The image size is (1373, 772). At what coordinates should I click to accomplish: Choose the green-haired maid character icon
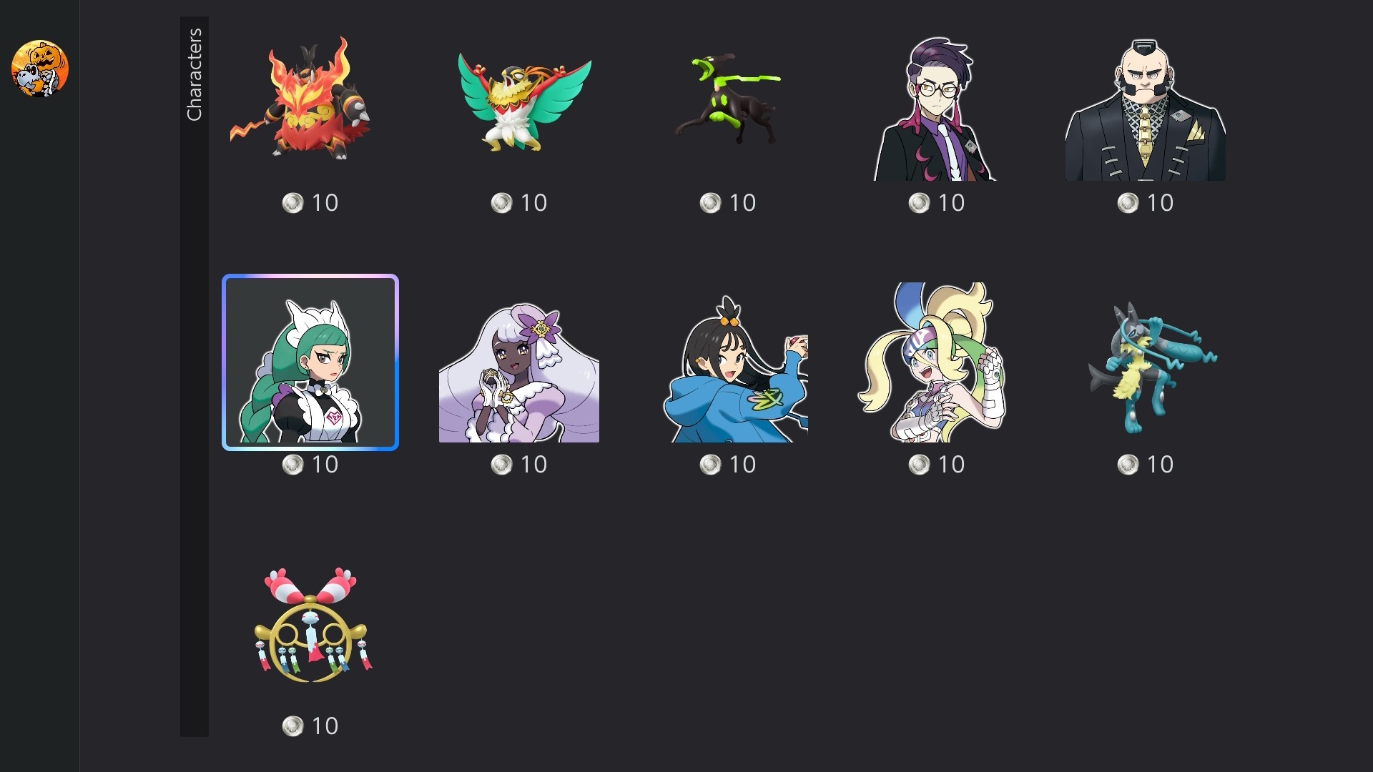pos(310,362)
